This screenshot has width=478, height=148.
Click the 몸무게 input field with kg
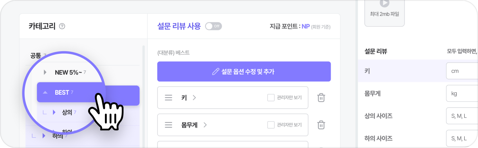point(462,93)
